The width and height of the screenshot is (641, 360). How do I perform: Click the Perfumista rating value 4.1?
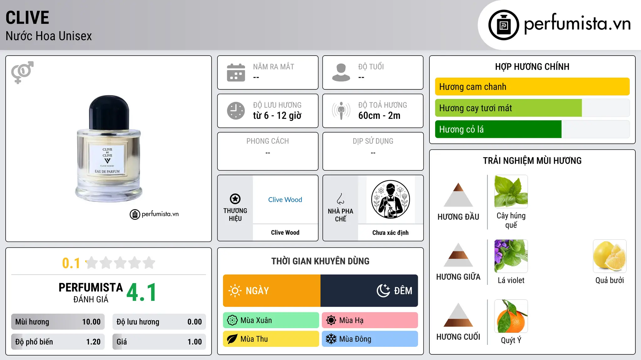pyautogui.click(x=141, y=292)
